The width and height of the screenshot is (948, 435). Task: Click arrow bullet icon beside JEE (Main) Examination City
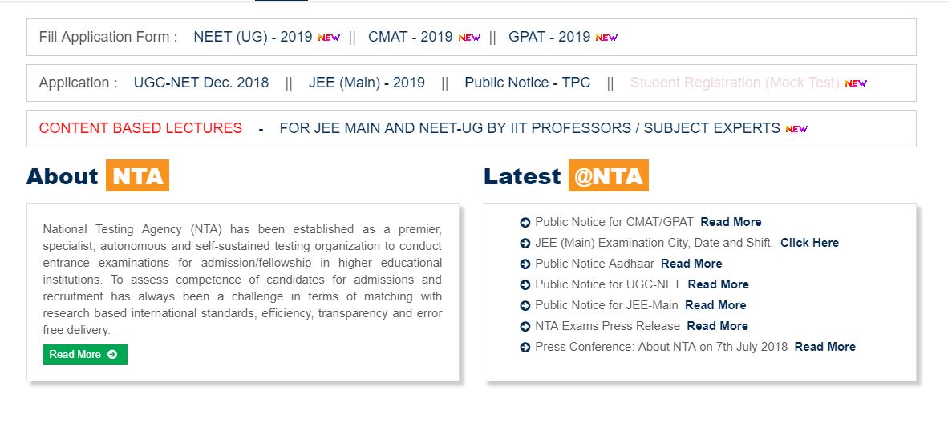(x=525, y=244)
